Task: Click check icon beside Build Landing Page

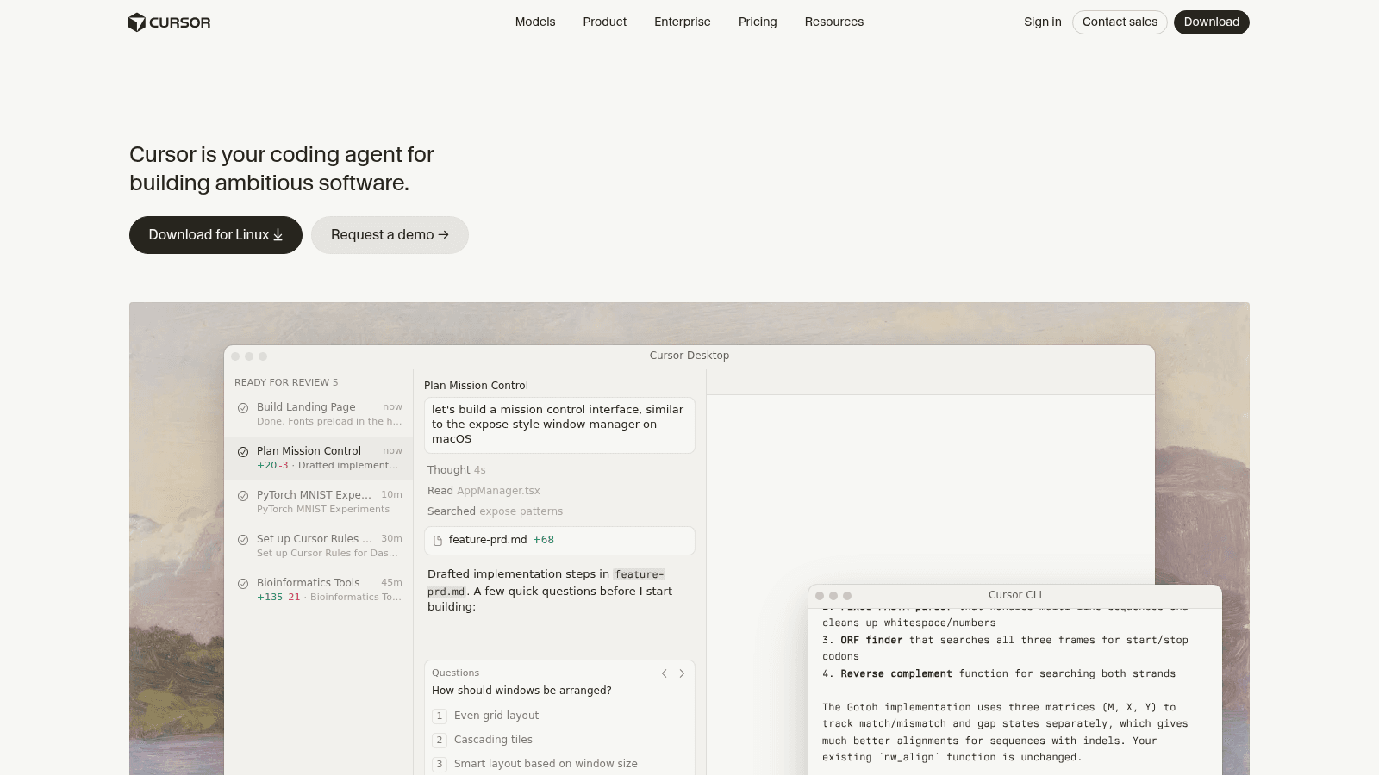Action: tap(243, 408)
